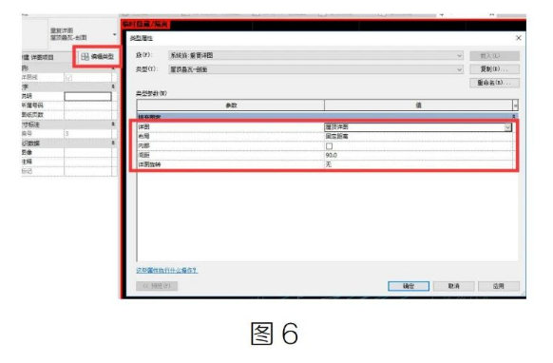Close the 类型属性 dialog
Image resolution: width=553 pixels, height=363 pixels.
pos(519,38)
